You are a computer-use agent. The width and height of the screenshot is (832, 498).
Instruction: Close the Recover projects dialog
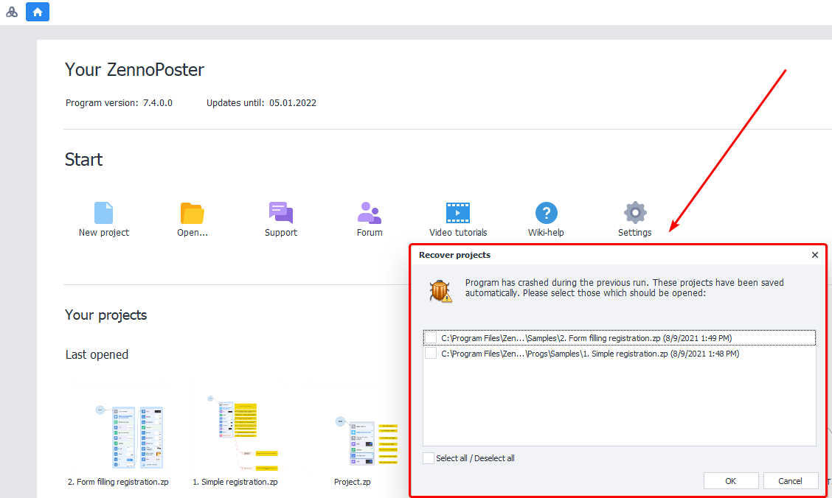click(814, 255)
